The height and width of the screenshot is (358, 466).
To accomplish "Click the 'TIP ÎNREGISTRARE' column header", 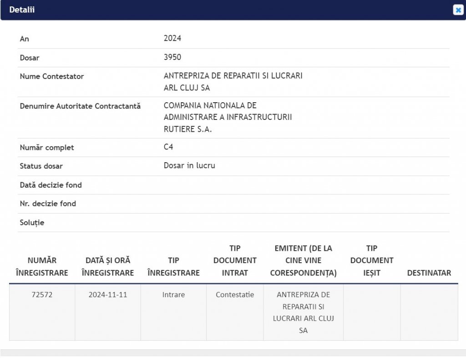I will click(173, 266).
